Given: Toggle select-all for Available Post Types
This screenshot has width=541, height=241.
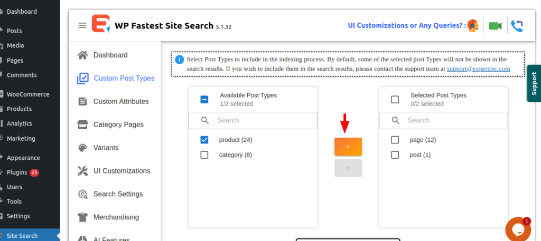Looking at the screenshot, I should click(x=204, y=99).
